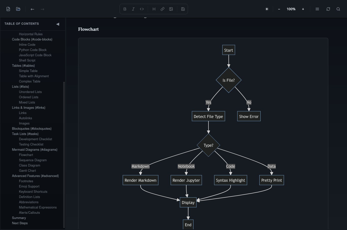Open Mermaid Diagrams section in contents
Image resolution: width=347 pixels, height=230 pixels.
(x=35, y=149)
